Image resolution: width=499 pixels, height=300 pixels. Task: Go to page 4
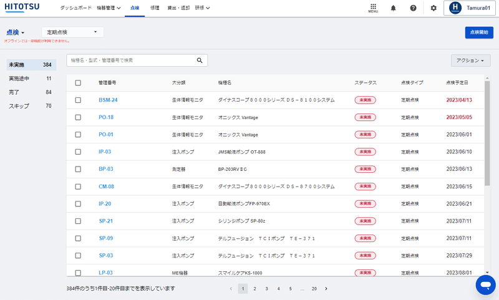pos(278,289)
